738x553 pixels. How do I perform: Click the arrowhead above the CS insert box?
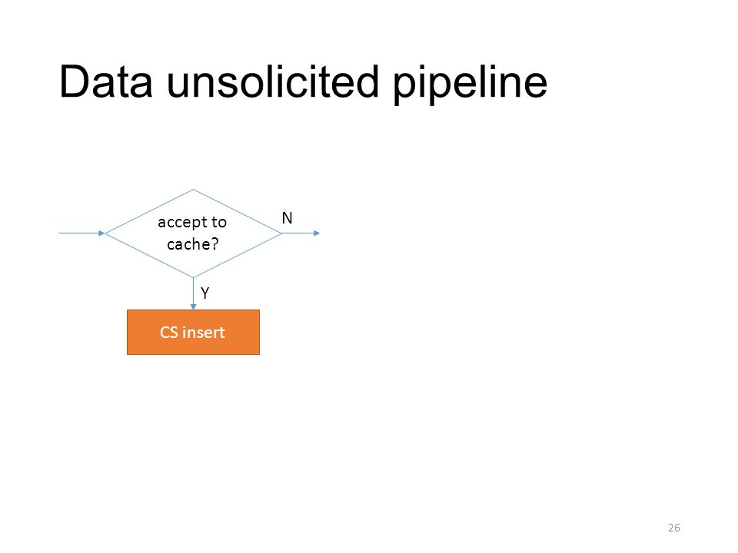[x=194, y=306]
